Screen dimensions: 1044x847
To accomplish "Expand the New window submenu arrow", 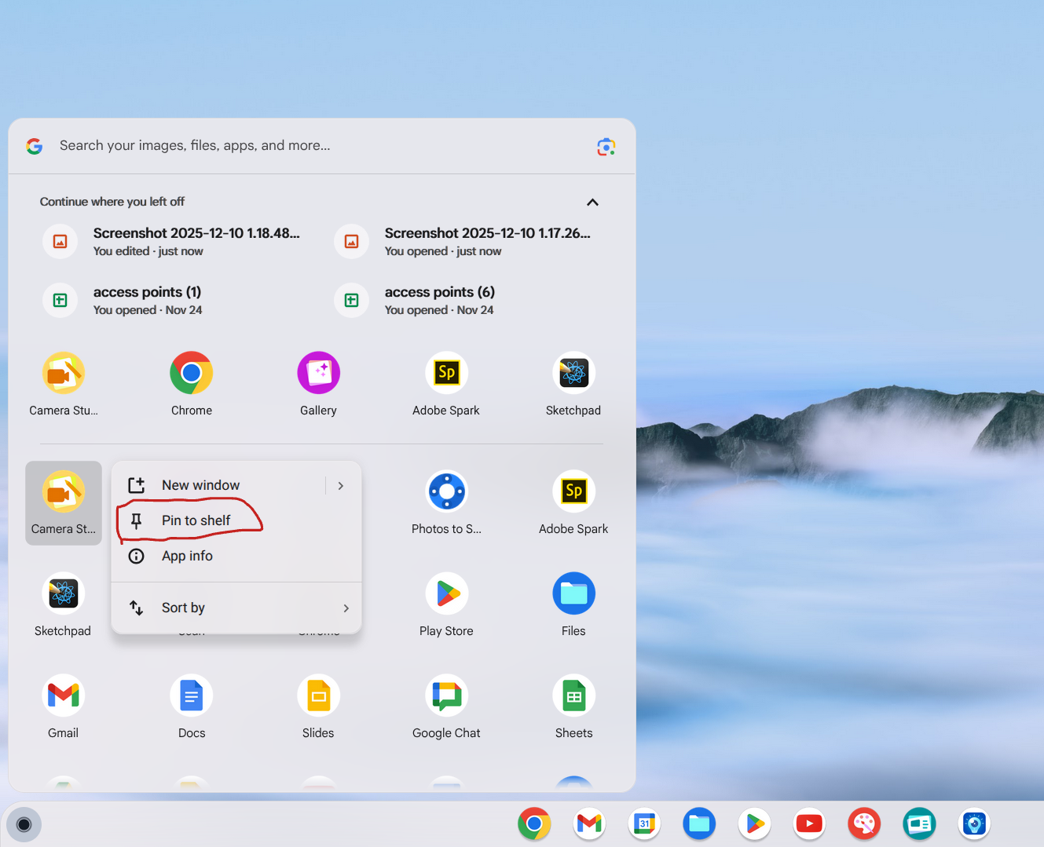I will pyautogui.click(x=341, y=486).
